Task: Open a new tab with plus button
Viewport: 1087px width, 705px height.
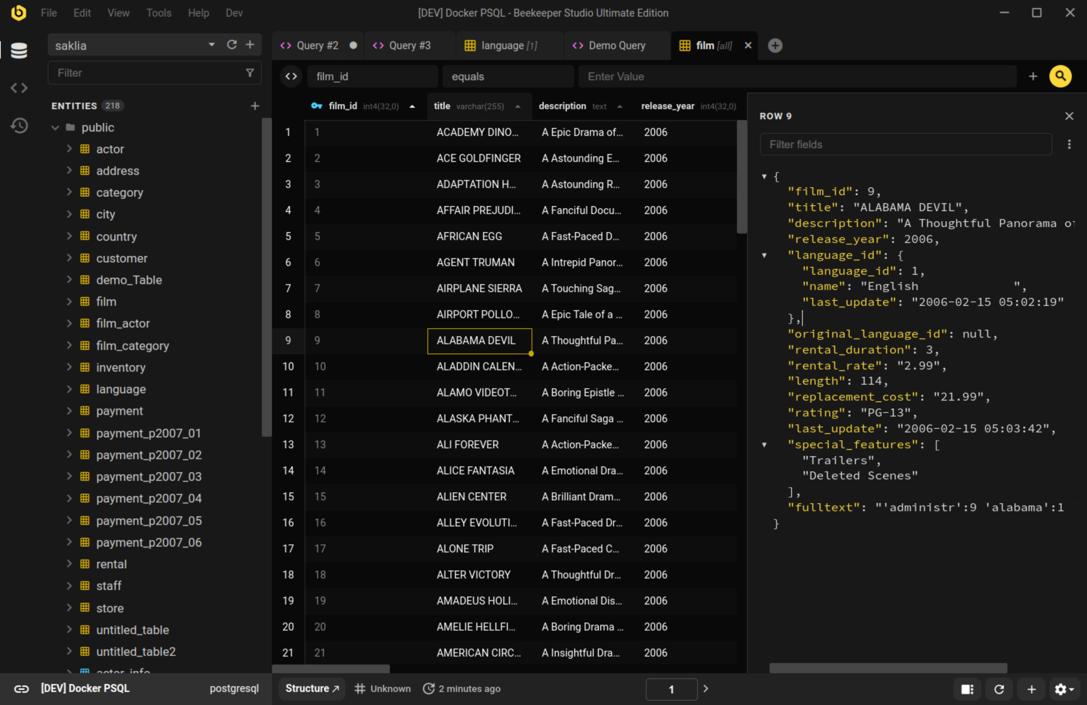Action: (775, 46)
